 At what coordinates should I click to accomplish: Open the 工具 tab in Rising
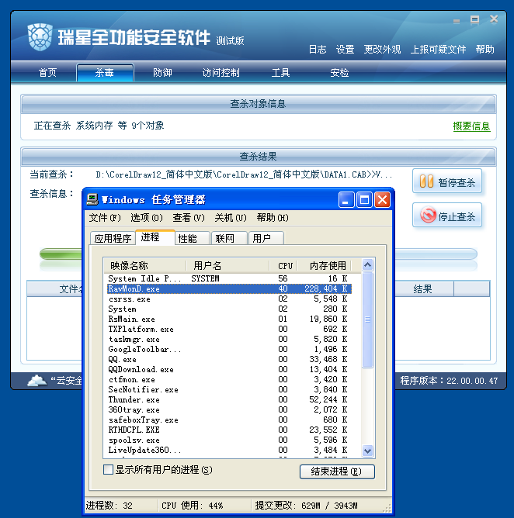tap(280, 72)
